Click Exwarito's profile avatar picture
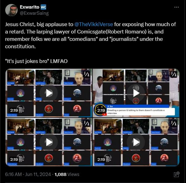 [x=11, y=10]
